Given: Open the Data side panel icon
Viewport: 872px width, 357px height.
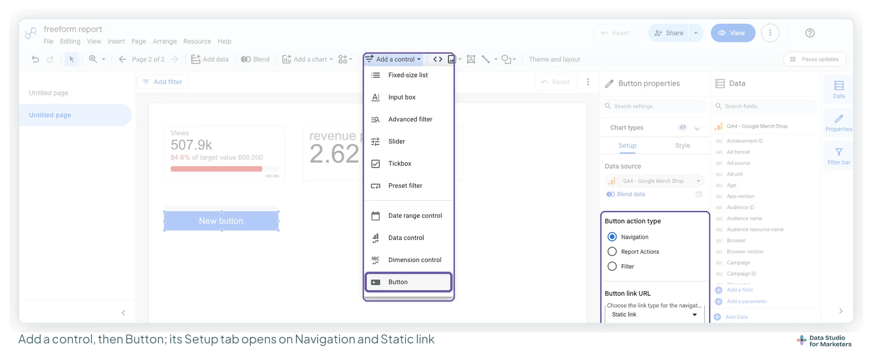Looking at the screenshot, I should coord(839,89).
